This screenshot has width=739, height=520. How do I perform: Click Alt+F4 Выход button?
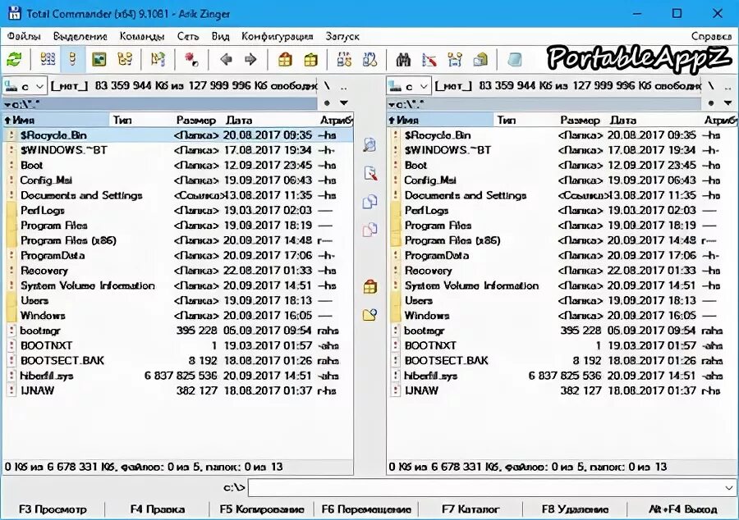pyautogui.click(x=683, y=509)
